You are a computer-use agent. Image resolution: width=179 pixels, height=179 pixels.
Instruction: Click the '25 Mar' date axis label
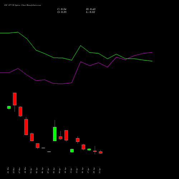click(14, 170)
